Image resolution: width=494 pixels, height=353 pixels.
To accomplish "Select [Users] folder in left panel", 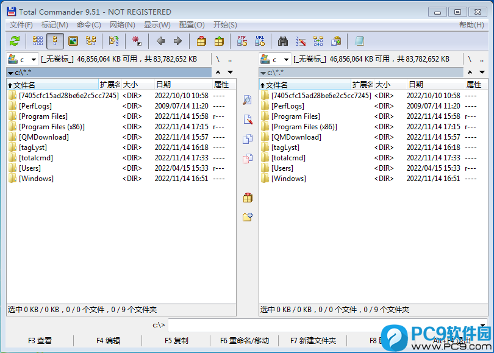I will [x=30, y=168].
